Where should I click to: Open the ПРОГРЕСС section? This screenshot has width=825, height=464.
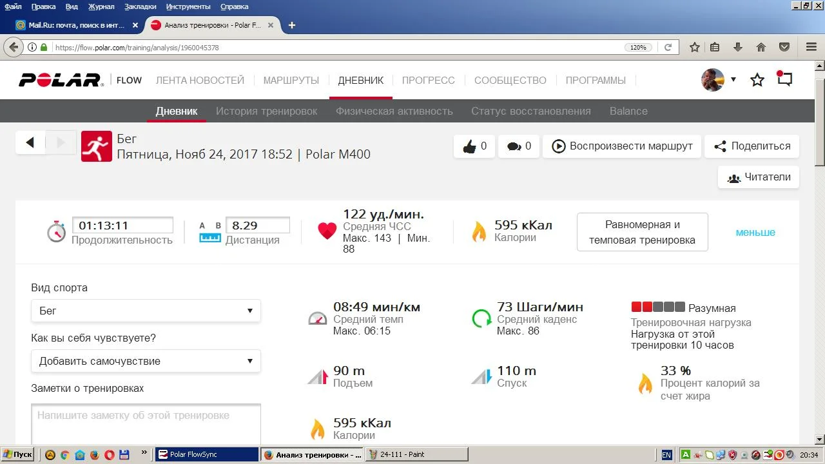point(429,81)
